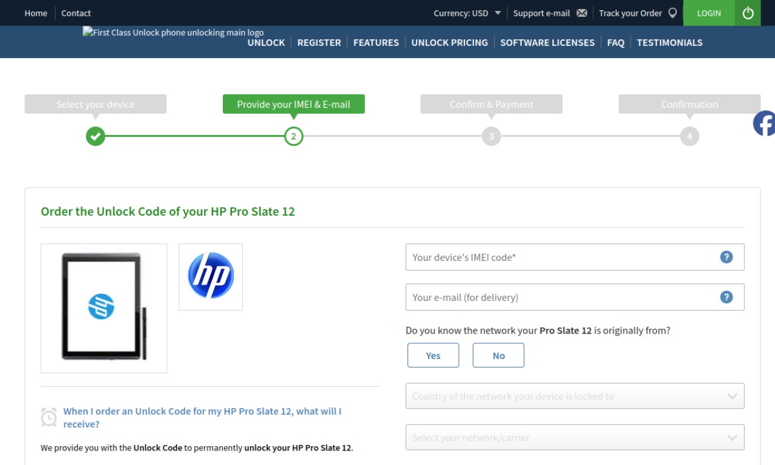Click the Provide your IMEI & E-mail step label
The image size is (775, 465).
[294, 104]
